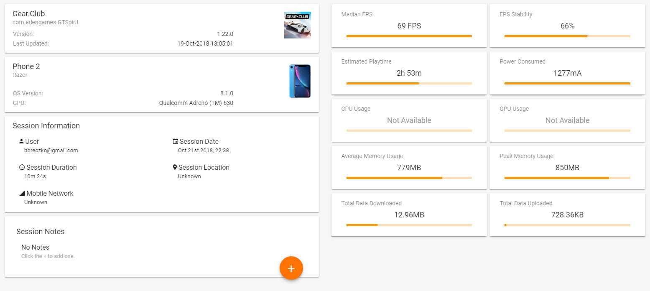Screen dimensions: 650x291
Task: Click the Total Data Downloaded bar
Action: pos(409,225)
